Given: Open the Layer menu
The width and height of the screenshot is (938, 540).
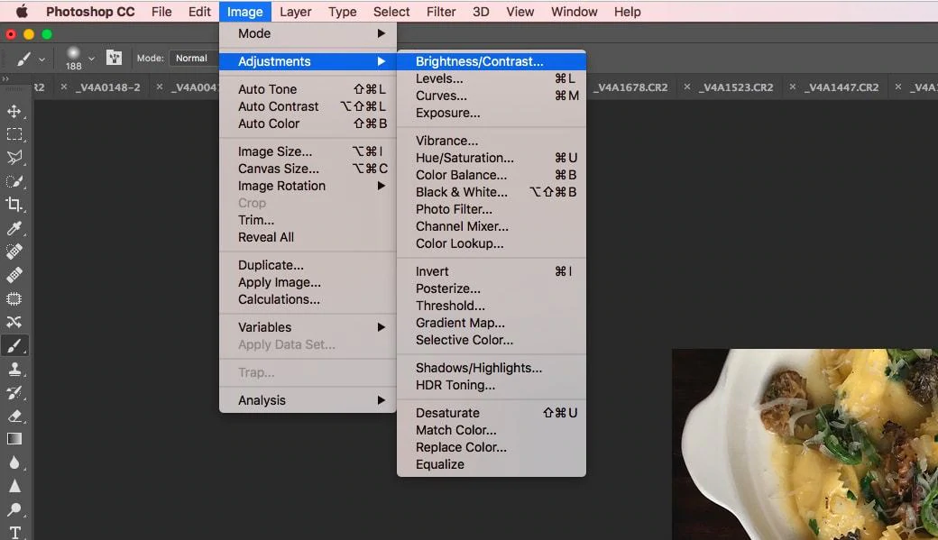Looking at the screenshot, I should click(296, 12).
